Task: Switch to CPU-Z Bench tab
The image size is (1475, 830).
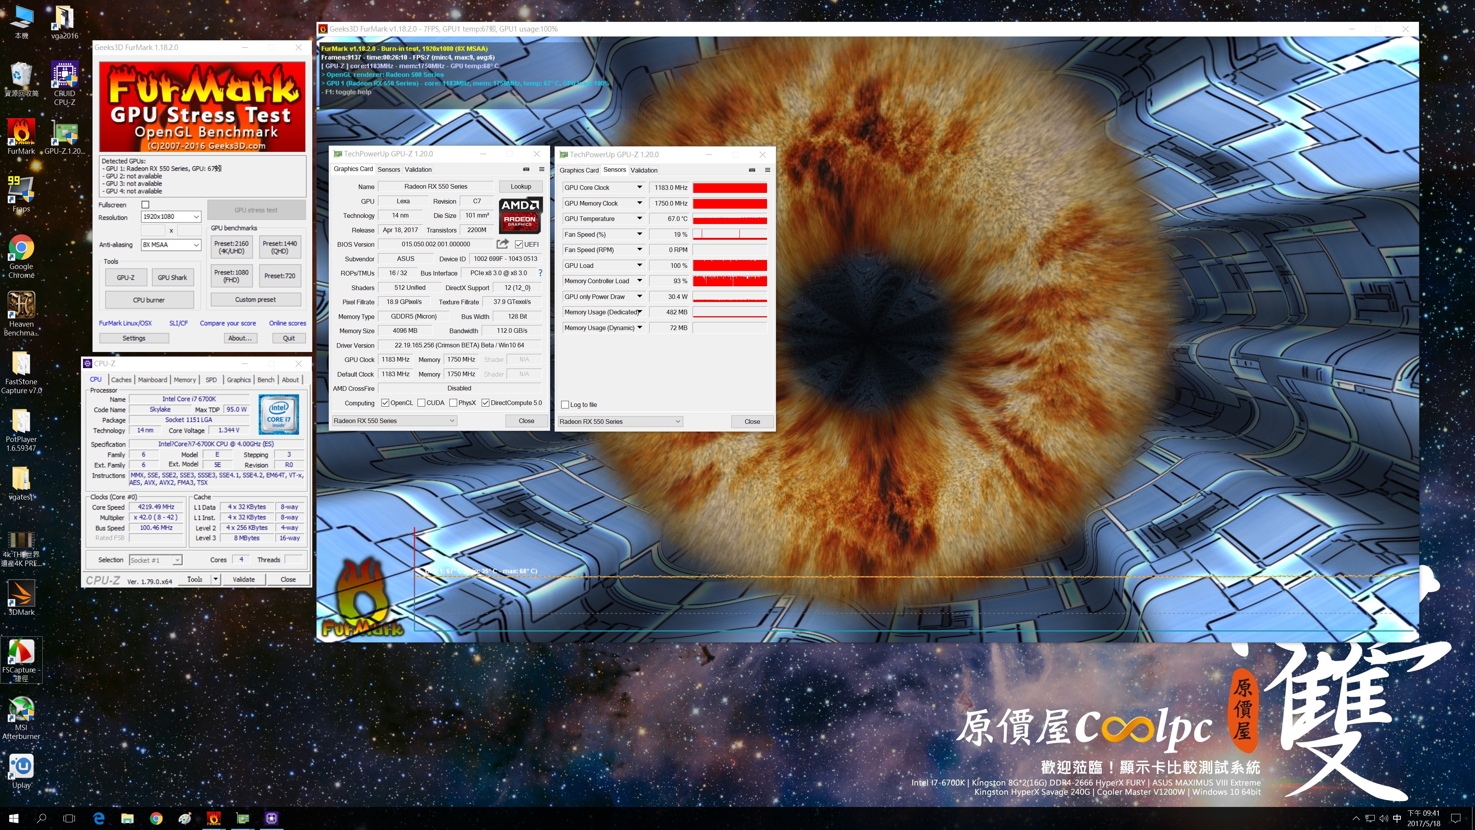Action: 266,380
